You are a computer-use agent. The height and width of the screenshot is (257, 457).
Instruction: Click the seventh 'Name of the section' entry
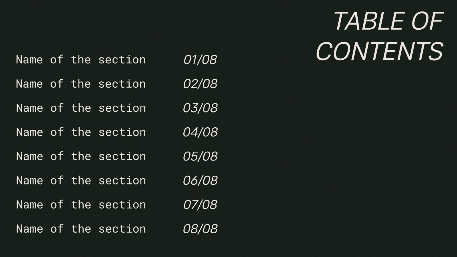click(x=81, y=205)
